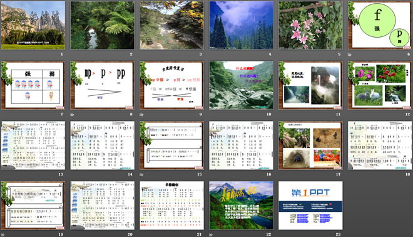This screenshot has height=237, width=413.
Task: Select slide 21 instrument arrangement score thumbnail
Action: point(171,205)
